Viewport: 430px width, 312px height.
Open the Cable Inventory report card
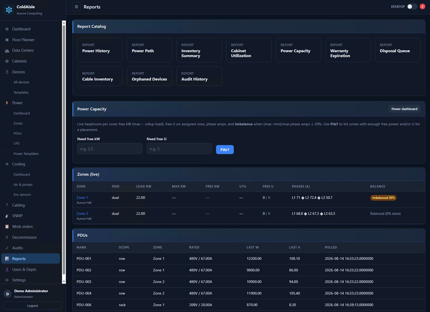[100, 76]
